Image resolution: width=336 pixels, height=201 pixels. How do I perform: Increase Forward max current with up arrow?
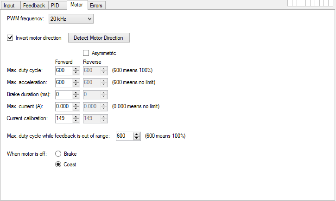76,105
